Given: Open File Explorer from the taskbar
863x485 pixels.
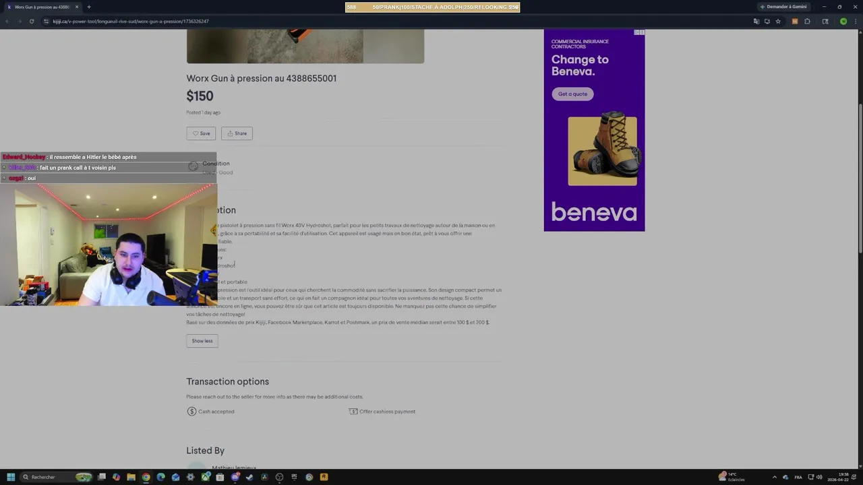Looking at the screenshot, I should pyautogui.click(x=131, y=477).
